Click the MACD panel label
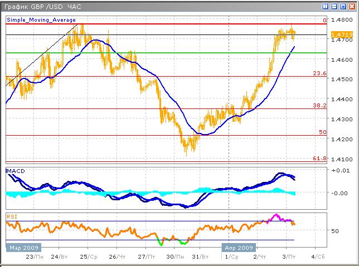This screenshot has height=267, width=359. 16,170
